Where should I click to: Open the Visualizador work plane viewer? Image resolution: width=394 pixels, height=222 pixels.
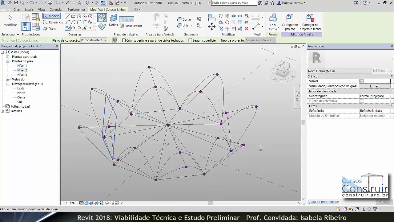(x=131, y=26)
